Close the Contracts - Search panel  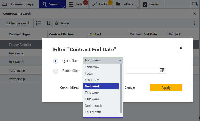point(195,14)
